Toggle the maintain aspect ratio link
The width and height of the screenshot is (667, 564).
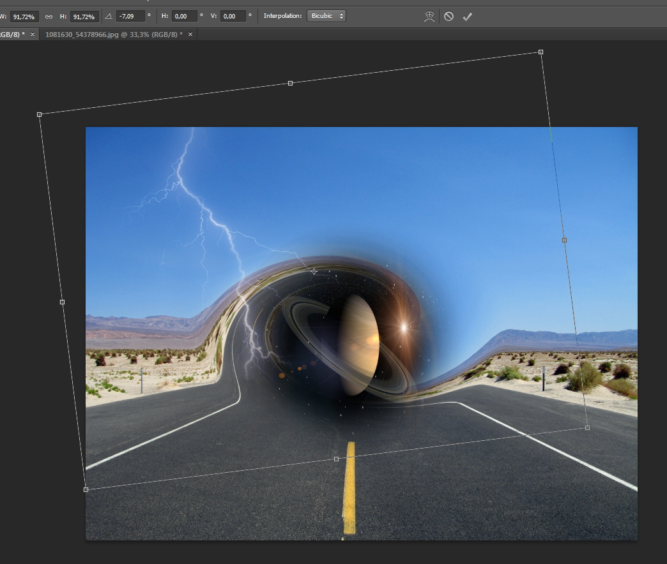[x=49, y=16]
